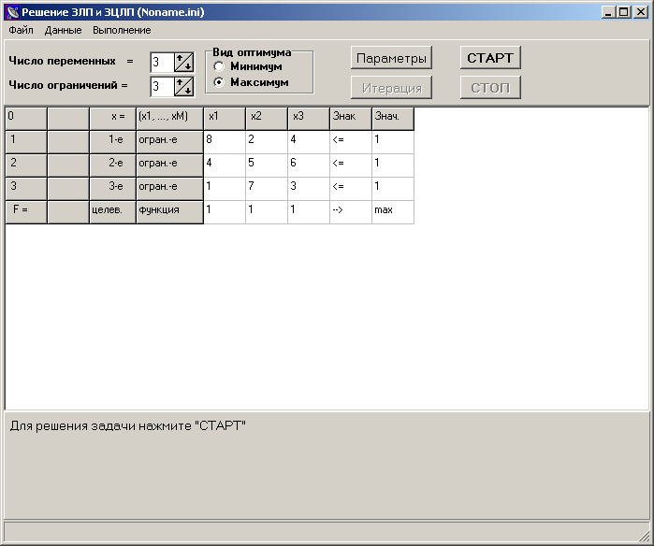The width and height of the screenshot is (654, 546).
Task: Click x1 coefficient in objective function row
Action: (x=225, y=211)
